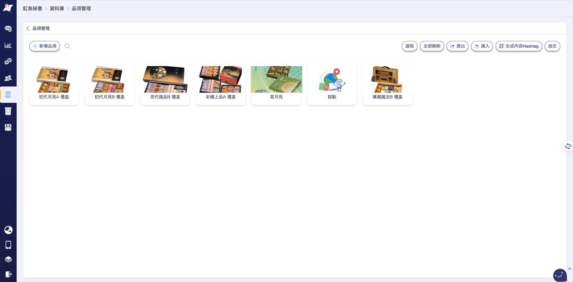Click the 生成內容Hashtag button
Viewport: 573px width, 282px height.
[x=518, y=46]
